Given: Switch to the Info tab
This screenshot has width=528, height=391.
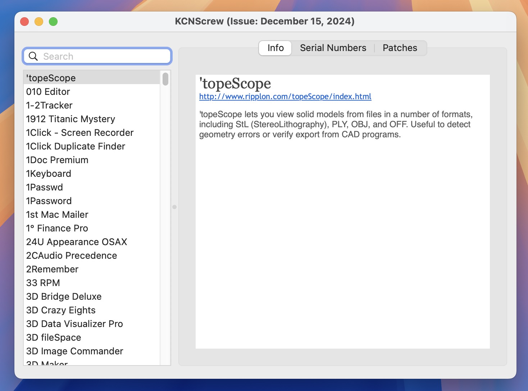Looking at the screenshot, I should click(276, 48).
